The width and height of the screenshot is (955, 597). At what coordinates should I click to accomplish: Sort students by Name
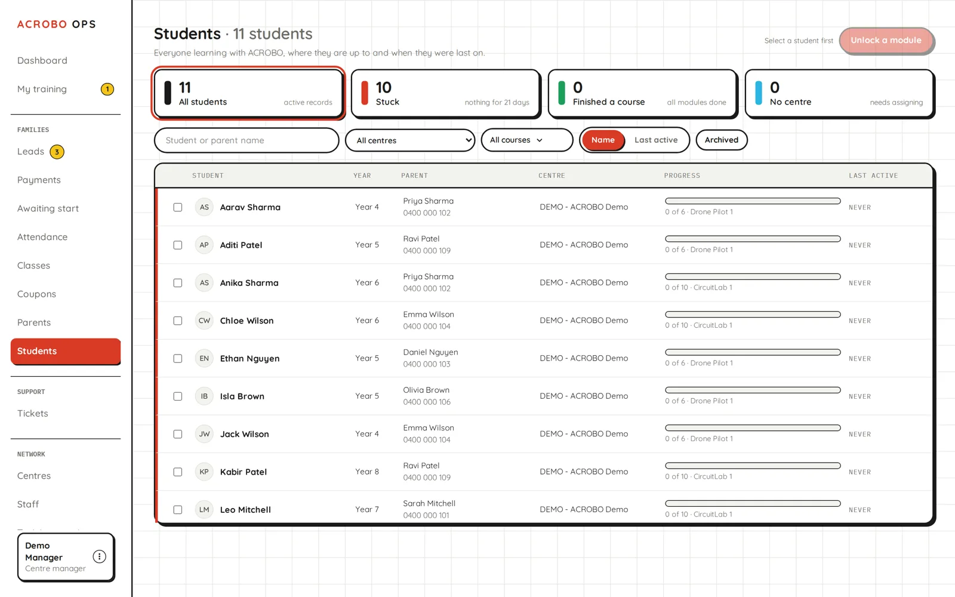(603, 140)
